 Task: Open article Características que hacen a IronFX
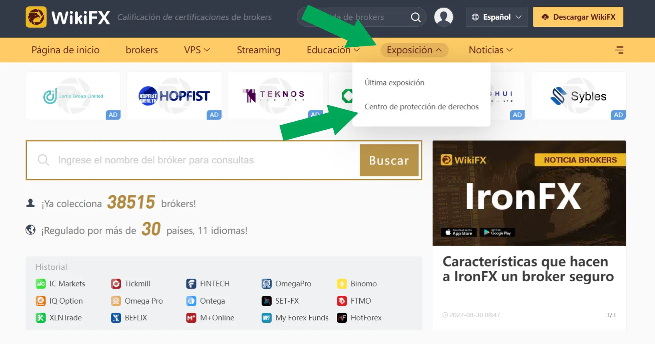tap(528, 269)
